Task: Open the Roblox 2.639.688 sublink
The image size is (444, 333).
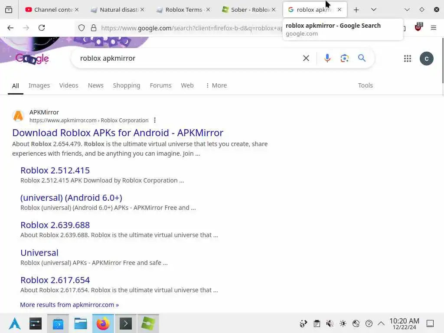Action: 55,225
